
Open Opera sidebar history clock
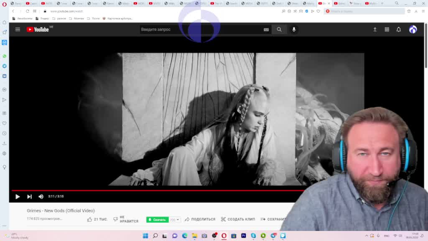point(4,133)
